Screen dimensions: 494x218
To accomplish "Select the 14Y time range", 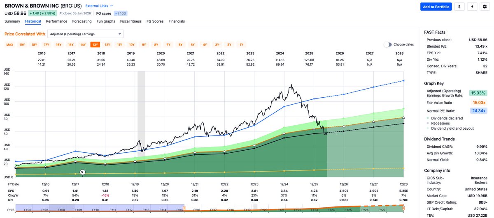I will click(x=83, y=44).
